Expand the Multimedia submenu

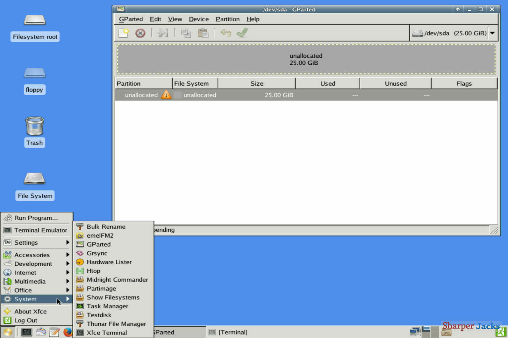(x=37, y=282)
